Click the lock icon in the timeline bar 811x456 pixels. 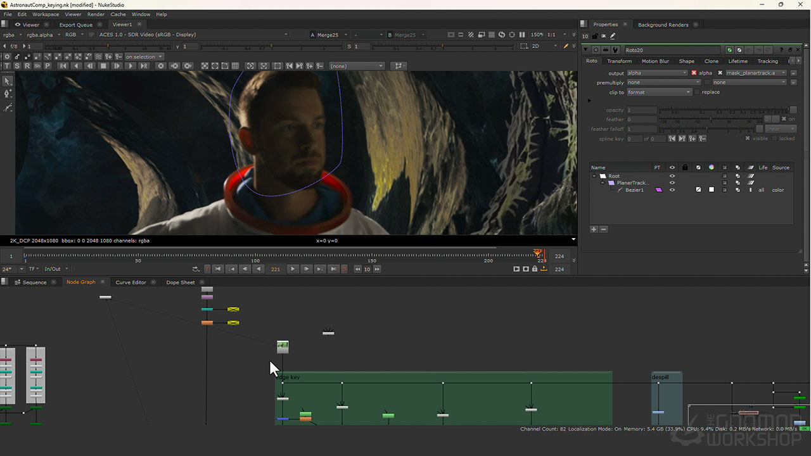pyautogui.click(x=534, y=269)
